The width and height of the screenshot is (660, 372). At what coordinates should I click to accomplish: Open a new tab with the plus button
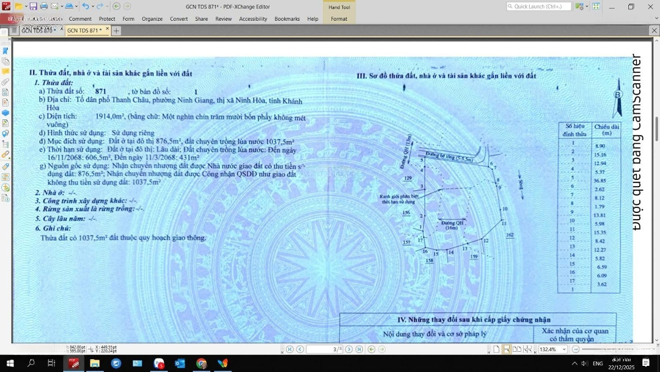[116, 31]
